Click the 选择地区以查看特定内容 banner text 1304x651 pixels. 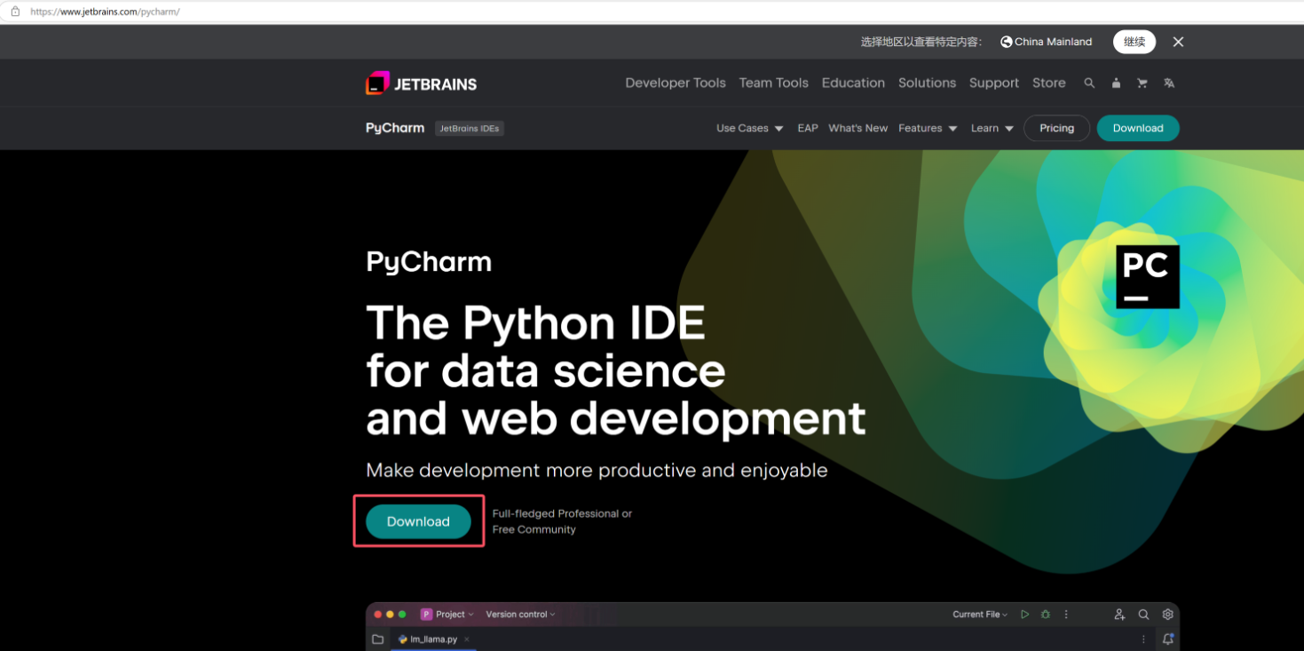[x=921, y=42]
